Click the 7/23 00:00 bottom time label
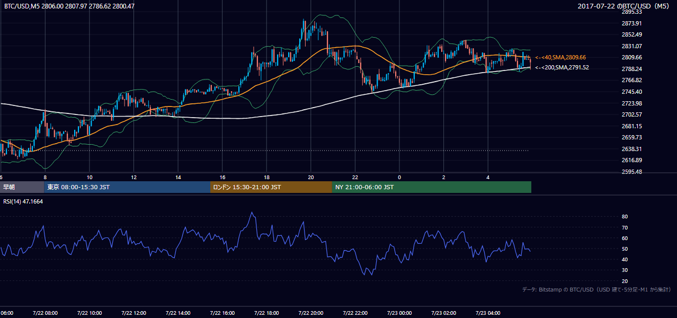 399,313
